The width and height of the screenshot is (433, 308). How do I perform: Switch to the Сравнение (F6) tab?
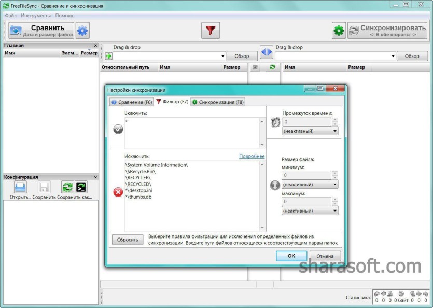coord(131,102)
